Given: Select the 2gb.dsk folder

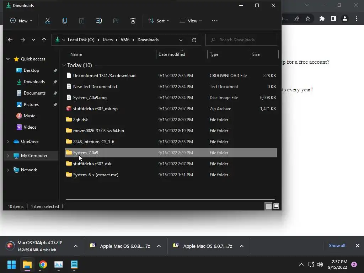Looking at the screenshot, I should (171, 120).
